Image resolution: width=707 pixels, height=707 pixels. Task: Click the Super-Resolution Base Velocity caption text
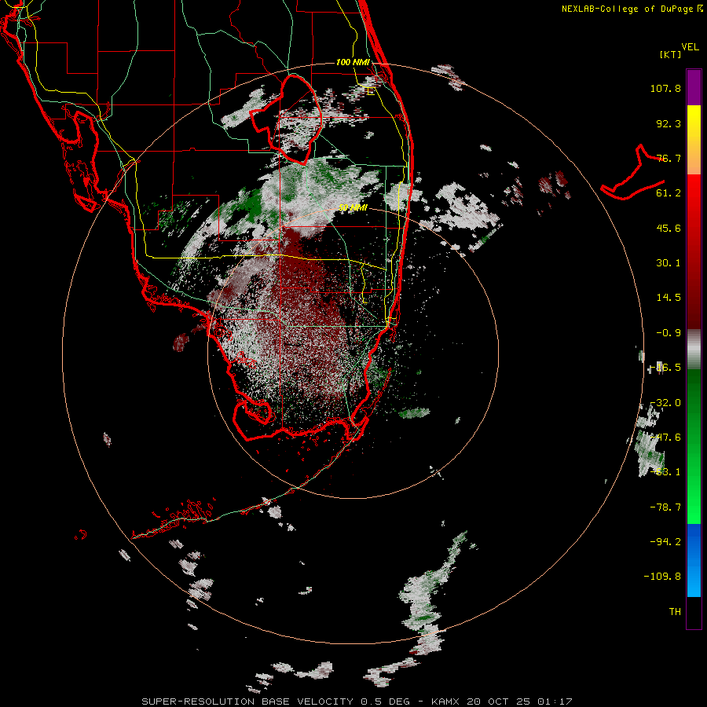[x=356, y=702]
